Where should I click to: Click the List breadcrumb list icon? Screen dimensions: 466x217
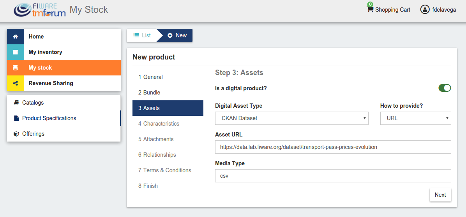pos(136,35)
